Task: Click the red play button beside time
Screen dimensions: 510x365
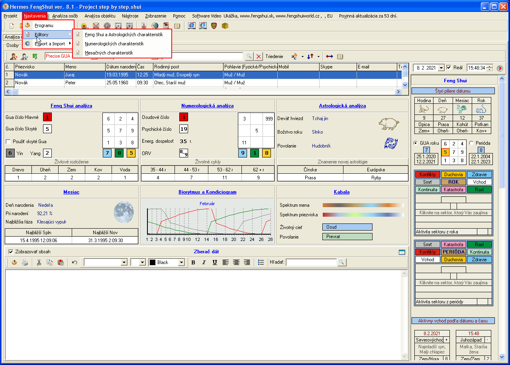Action: 500,68
